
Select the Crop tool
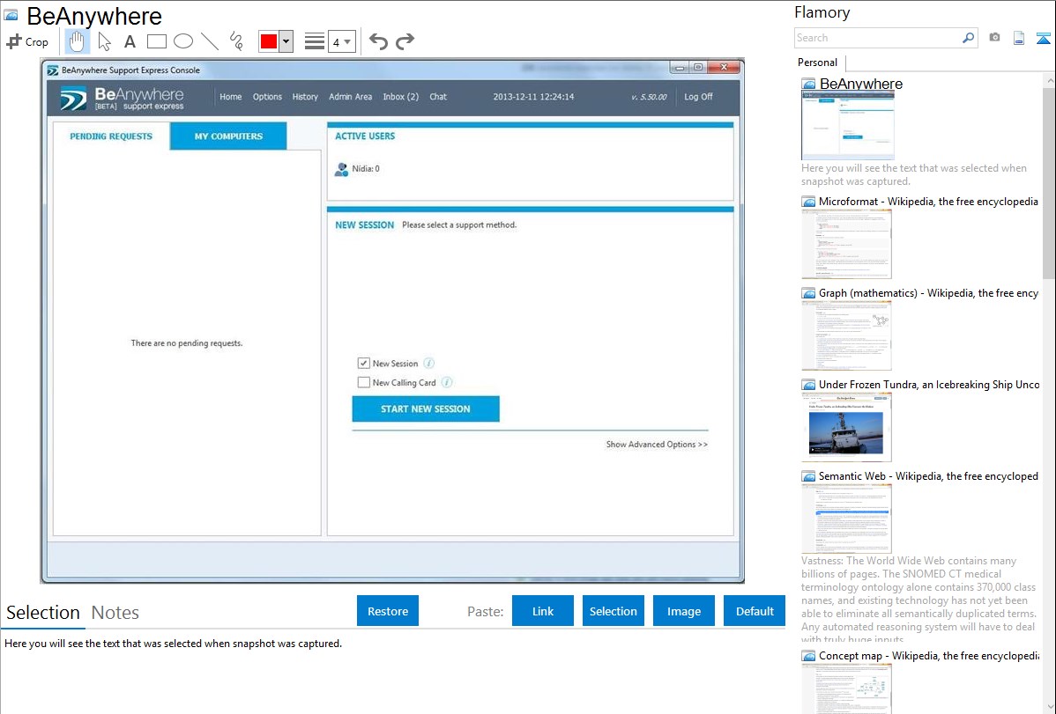pyautogui.click(x=27, y=41)
